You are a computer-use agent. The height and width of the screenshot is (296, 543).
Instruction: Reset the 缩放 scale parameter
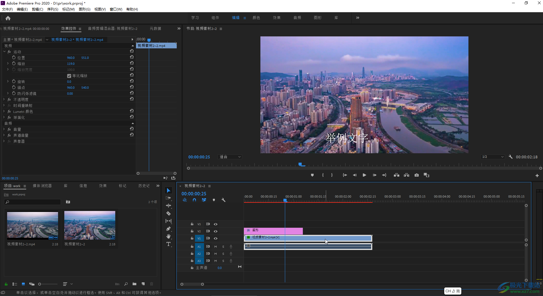tap(132, 63)
